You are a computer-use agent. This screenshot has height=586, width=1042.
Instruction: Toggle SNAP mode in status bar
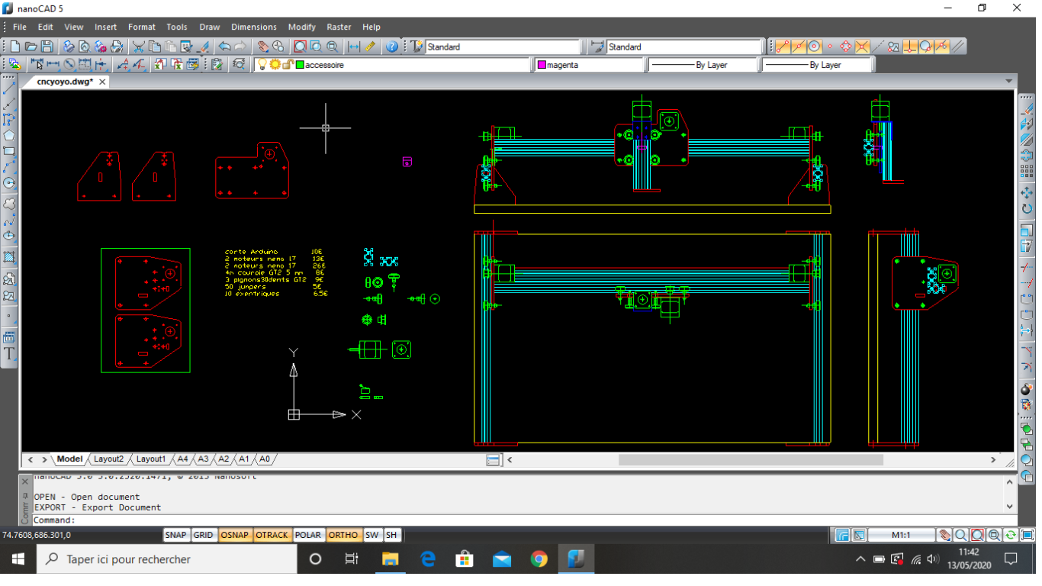175,535
